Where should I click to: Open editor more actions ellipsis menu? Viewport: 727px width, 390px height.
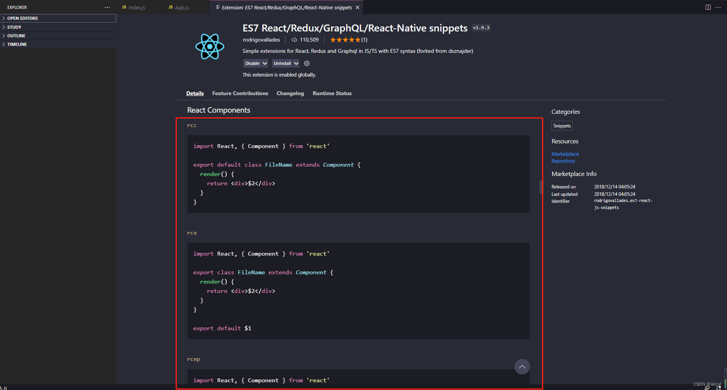coord(718,7)
